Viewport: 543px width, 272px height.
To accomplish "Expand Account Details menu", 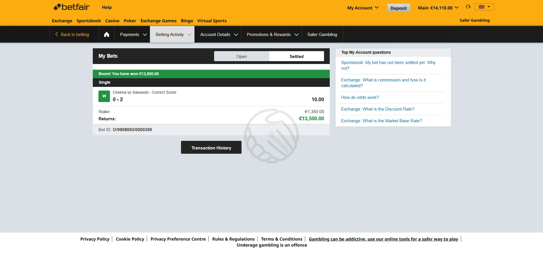I will tap(218, 34).
